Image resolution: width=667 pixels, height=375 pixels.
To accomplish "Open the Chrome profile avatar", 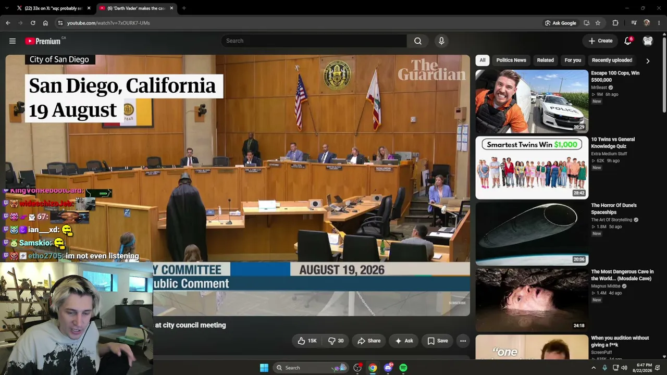I will [x=647, y=23].
